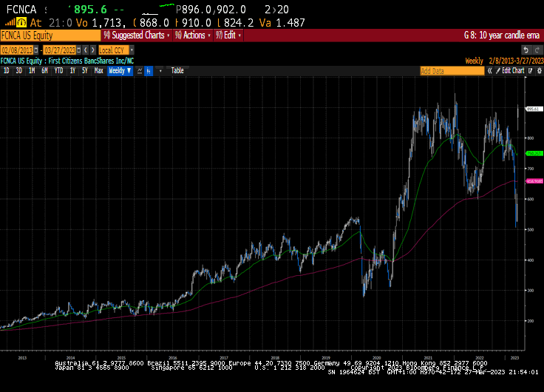The height and width of the screenshot is (392, 544).
Task: Open the Actions menu
Action: [x=193, y=35]
